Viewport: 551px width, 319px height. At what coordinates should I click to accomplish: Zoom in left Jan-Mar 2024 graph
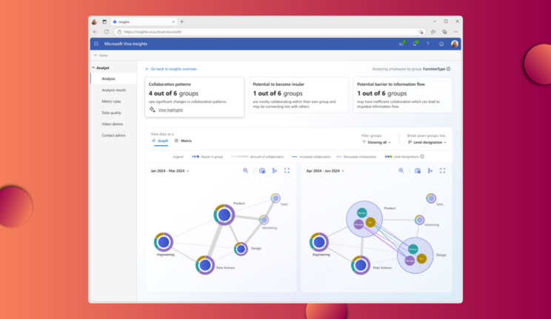(245, 171)
